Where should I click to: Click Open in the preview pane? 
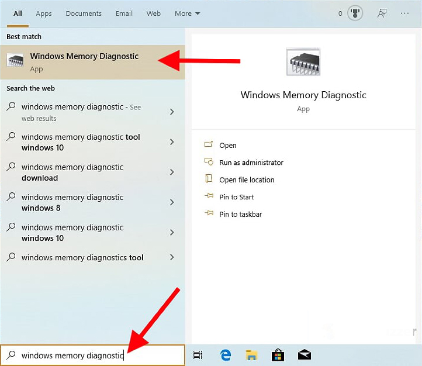pyautogui.click(x=228, y=146)
